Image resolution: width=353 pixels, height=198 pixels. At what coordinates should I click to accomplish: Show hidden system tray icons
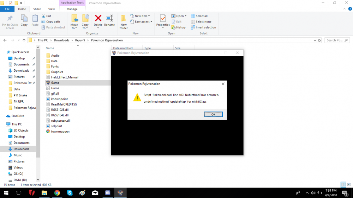pyautogui.click(x=307, y=193)
